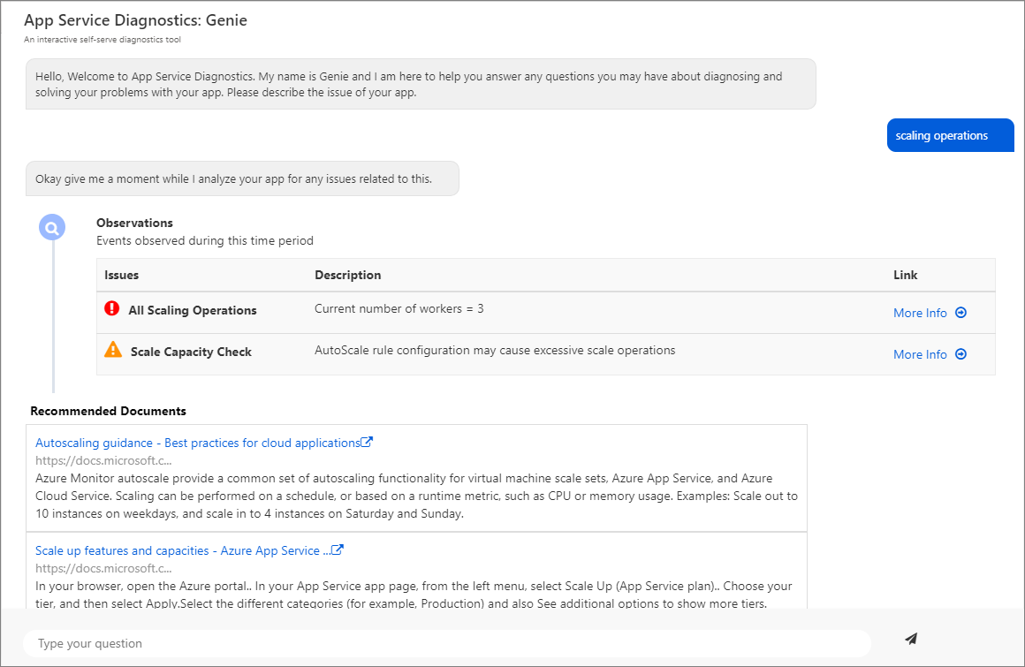Image resolution: width=1025 pixels, height=667 pixels.
Task: Focus the Type your question input field
Action: pos(446,643)
